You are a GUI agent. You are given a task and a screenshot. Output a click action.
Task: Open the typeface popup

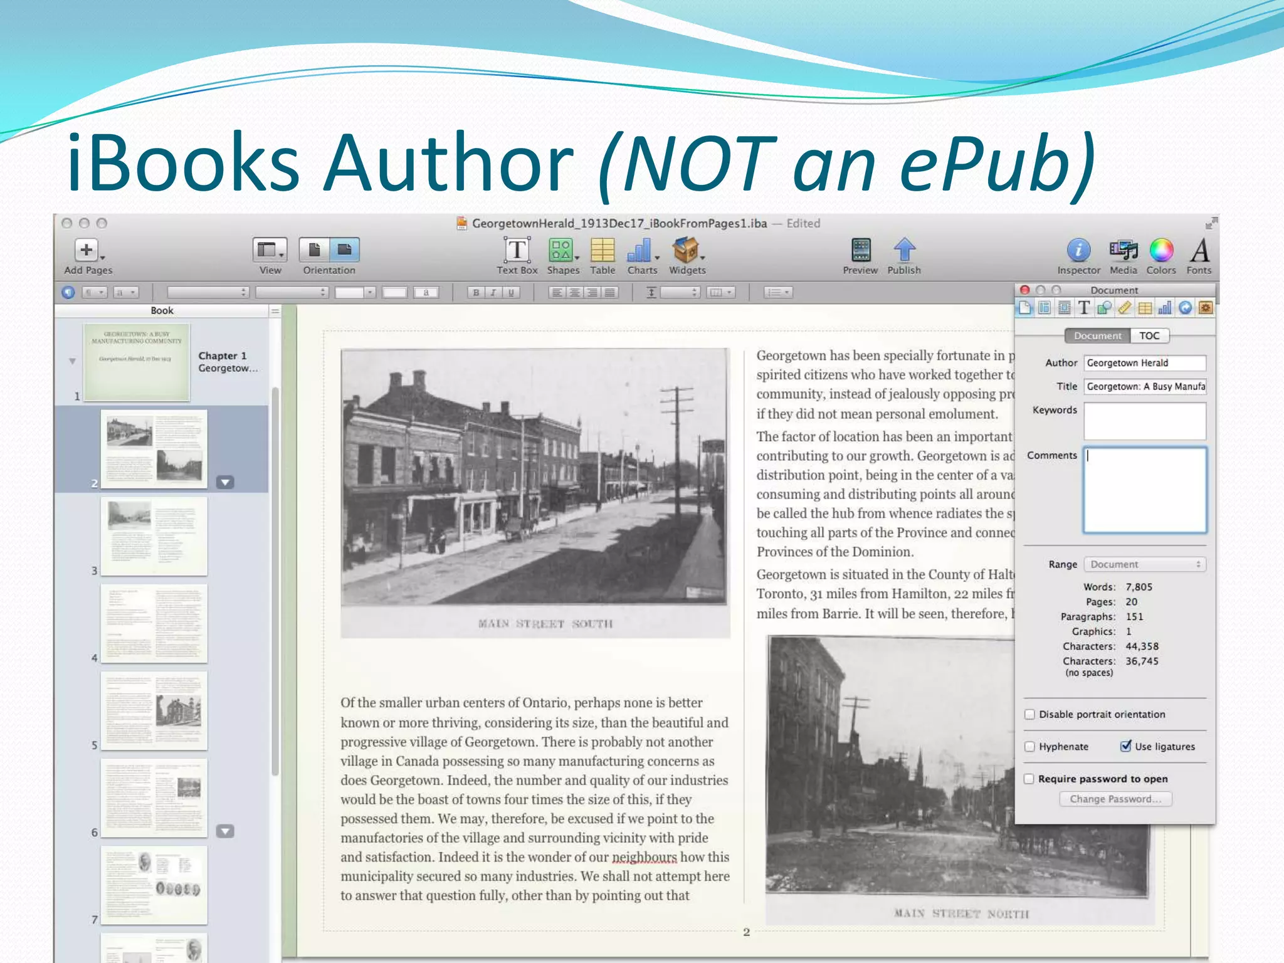pos(292,292)
